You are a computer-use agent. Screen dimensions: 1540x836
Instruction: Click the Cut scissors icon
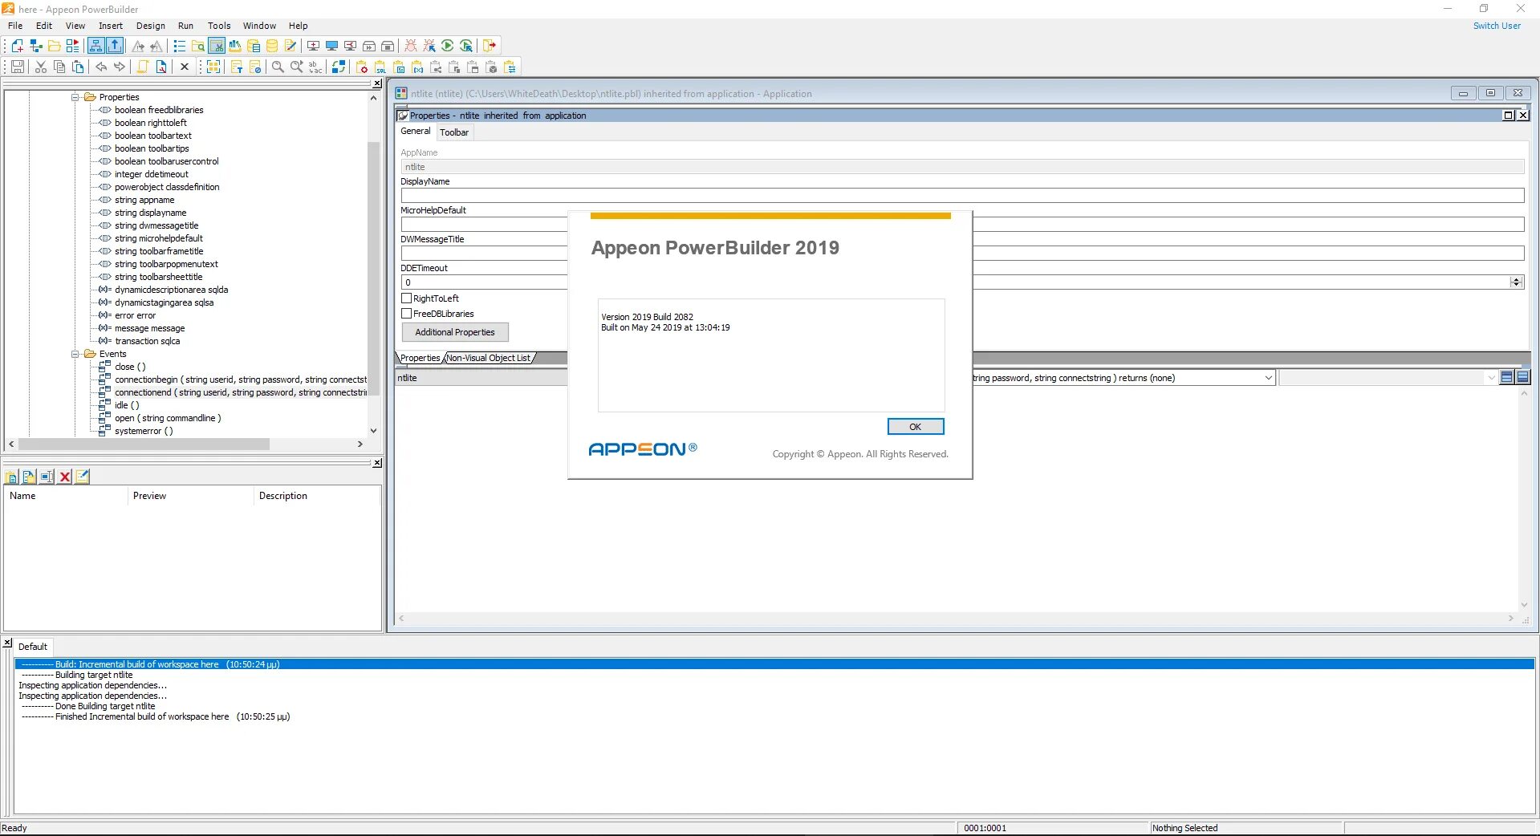[x=40, y=67]
